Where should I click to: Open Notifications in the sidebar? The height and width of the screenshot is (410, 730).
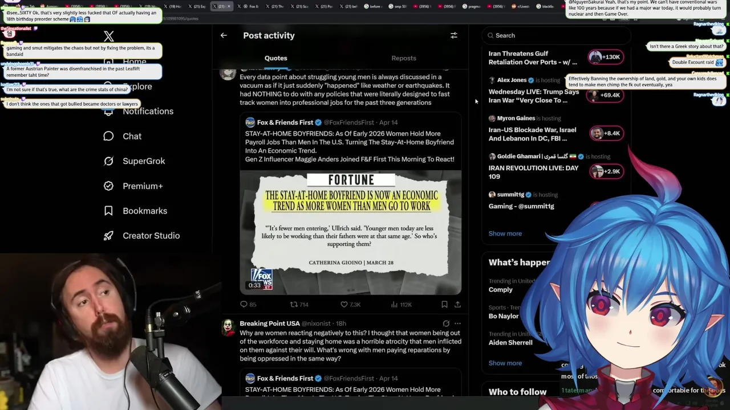click(139, 111)
